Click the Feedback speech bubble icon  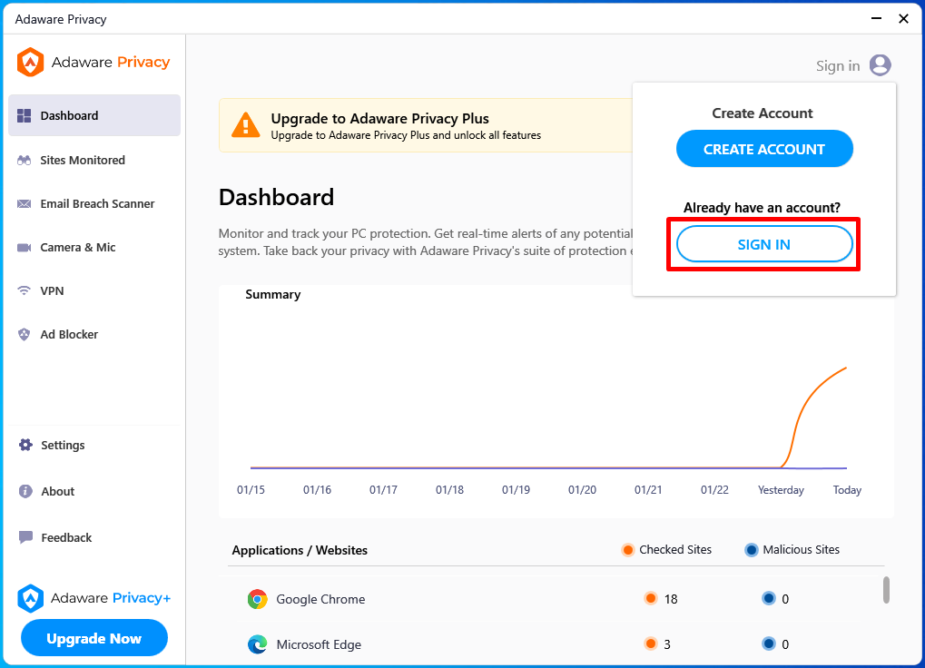[25, 537]
